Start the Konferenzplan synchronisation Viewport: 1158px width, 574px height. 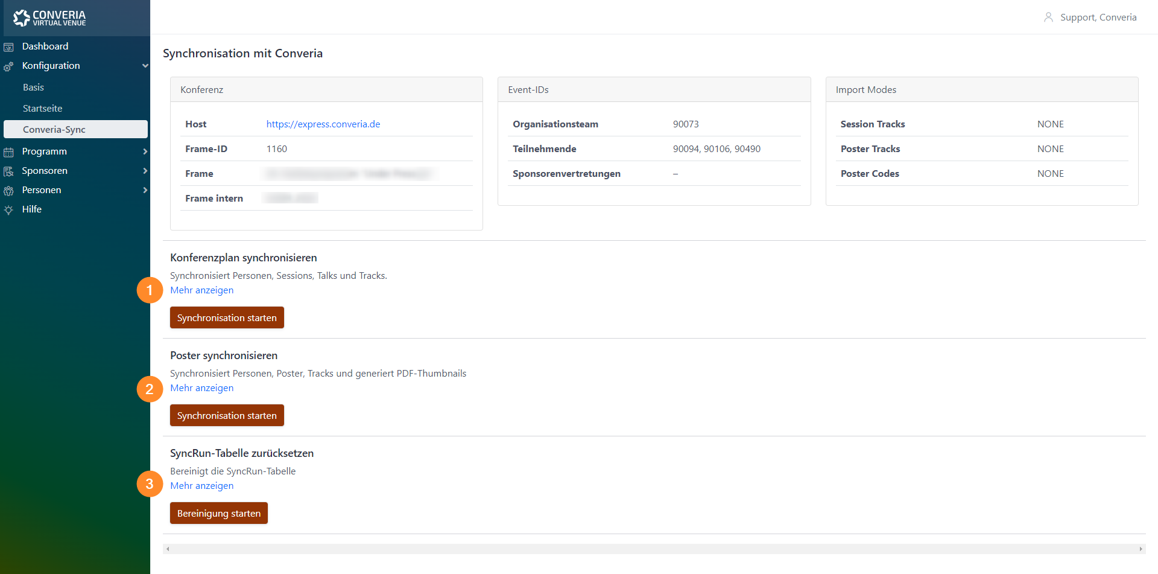[227, 317]
